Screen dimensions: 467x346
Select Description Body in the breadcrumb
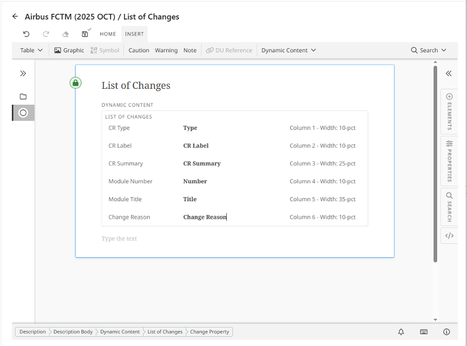pos(73,332)
